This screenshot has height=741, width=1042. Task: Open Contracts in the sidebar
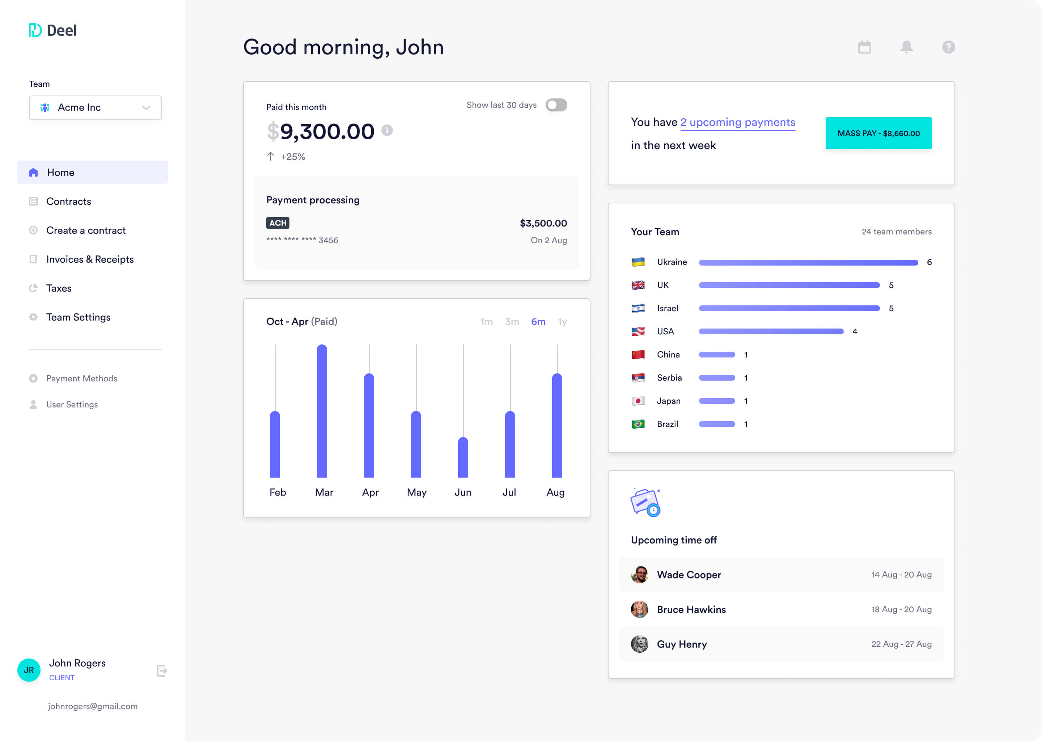(x=68, y=201)
